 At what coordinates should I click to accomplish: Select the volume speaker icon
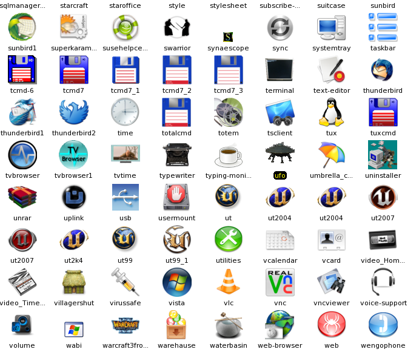(22, 325)
